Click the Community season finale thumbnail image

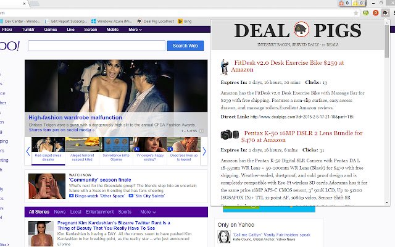47,186
